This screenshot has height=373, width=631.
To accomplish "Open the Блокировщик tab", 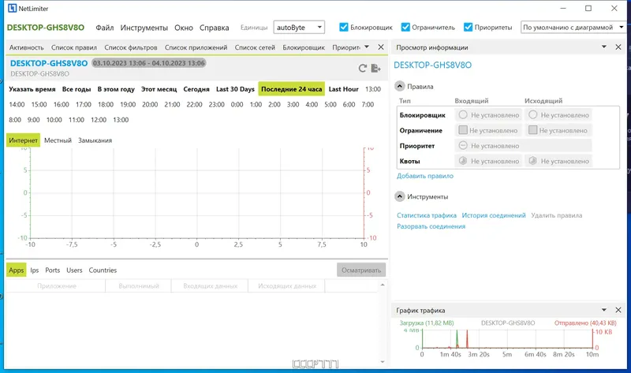I will coord(304,47).
